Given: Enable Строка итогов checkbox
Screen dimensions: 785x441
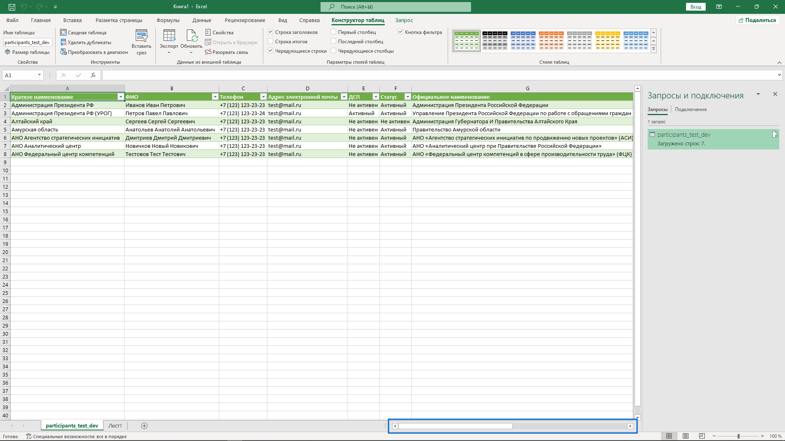Looking at the screenshot, I should (270, 41).
